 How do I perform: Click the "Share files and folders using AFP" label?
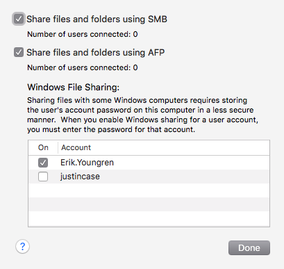click(x=96, y=52)
